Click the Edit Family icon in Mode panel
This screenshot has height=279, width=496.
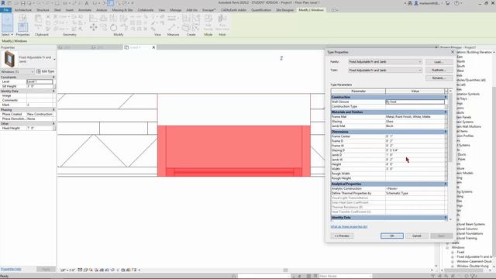(x=208, y=22)
